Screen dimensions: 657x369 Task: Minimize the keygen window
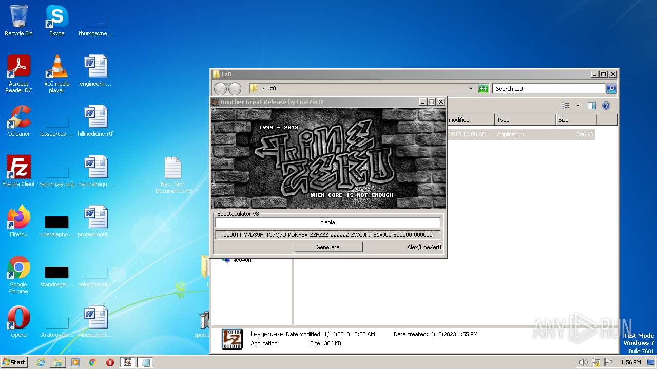(x=422, y=102)
